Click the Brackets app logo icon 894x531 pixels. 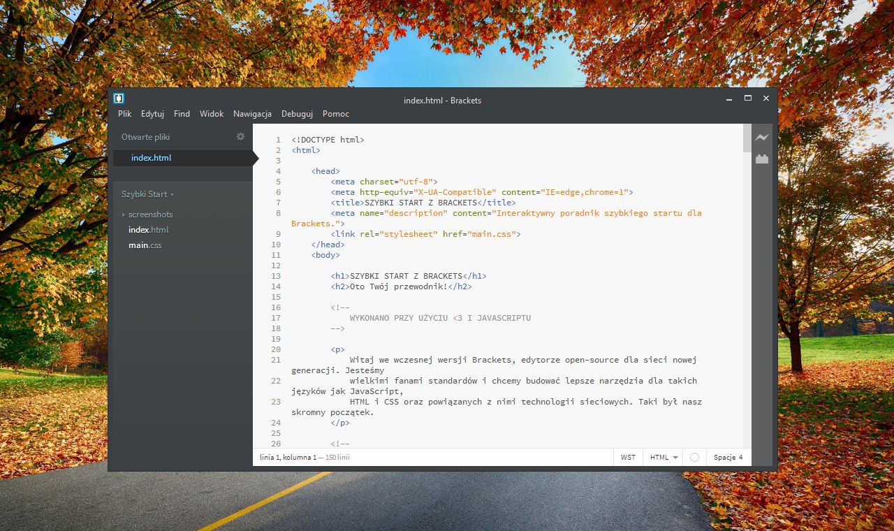coord(119,99)
